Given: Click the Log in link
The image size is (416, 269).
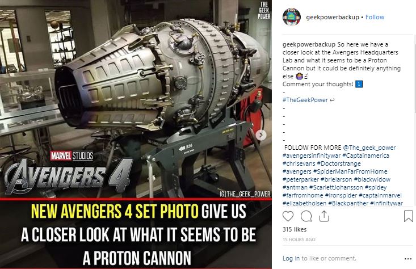Looking at the screenshot, I should point(291,258).
